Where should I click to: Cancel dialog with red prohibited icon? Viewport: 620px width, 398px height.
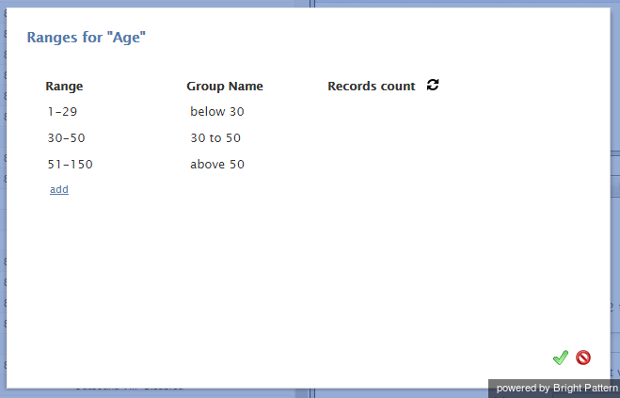click(x=582, y=358)
